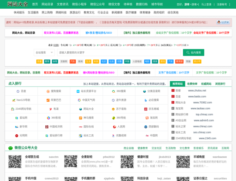
Task: Switch to the 浏览排行 tab
Action: 220,84
